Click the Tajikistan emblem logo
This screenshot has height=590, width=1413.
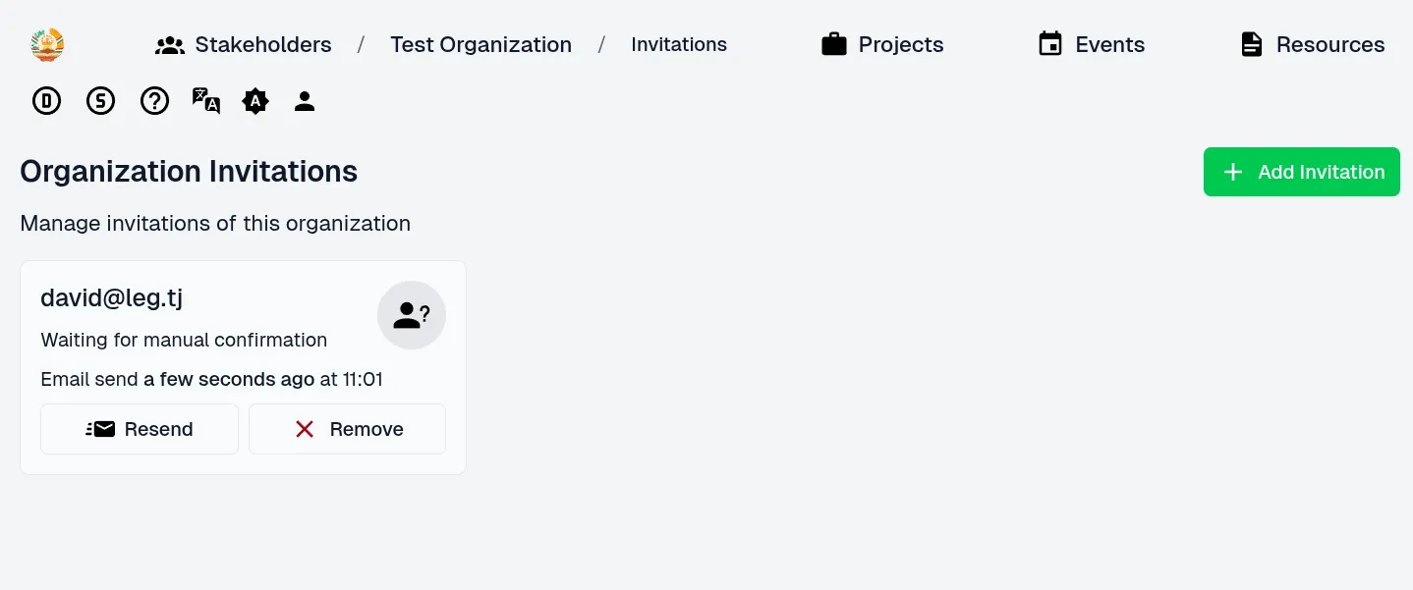click(47, 45)
